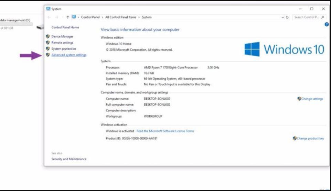Click the Search Control Panel field
Screen dimensions: 331x191
(x=309, y=17)
